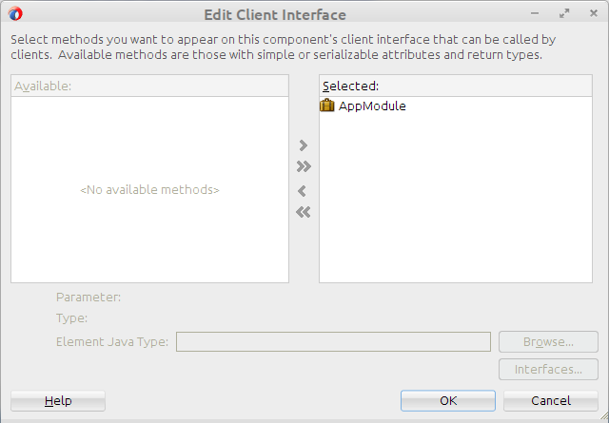
Task: Open the Interfaces... dialog
Action: click(548, 370)
